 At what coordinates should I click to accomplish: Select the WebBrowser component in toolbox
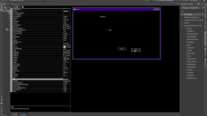click(191, 78)
